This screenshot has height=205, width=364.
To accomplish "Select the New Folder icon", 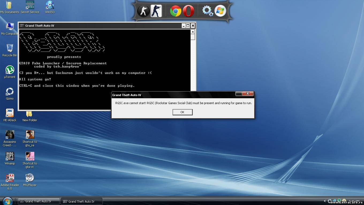I will 29,116.
